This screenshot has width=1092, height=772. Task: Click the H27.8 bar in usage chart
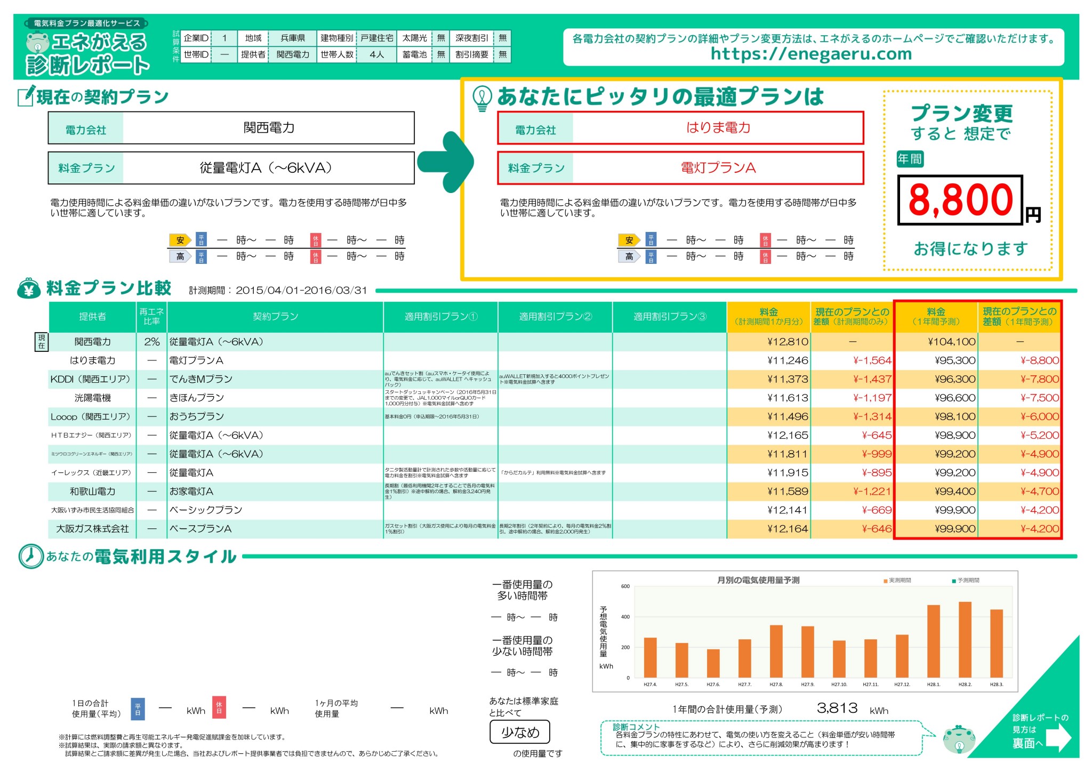tap(776, 651)
